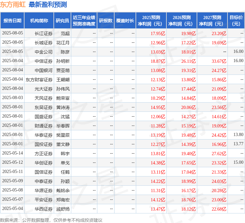Click the 2025预测净利润 column header
Image resolution: width=245 pixels, height=223 pixels.
(151, 20)
